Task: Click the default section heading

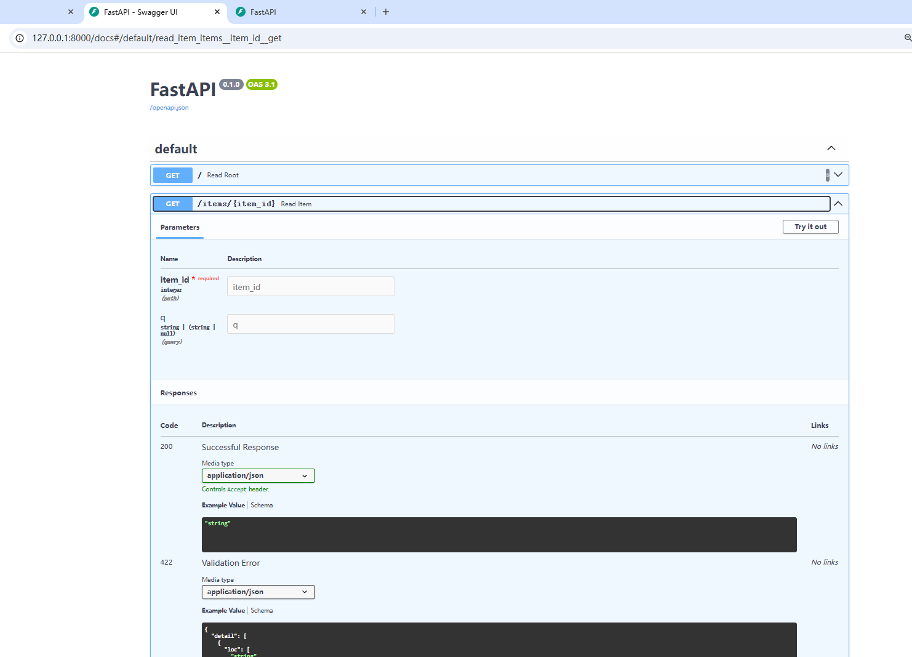Action: pyautogui.click(x=176, y=149)
